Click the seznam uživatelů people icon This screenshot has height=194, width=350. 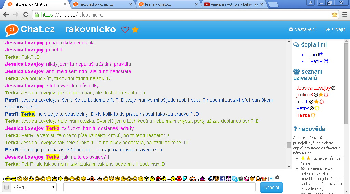[296, 72]
